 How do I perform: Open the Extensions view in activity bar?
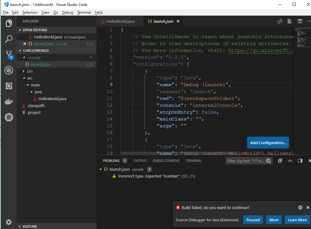(9, 86)
